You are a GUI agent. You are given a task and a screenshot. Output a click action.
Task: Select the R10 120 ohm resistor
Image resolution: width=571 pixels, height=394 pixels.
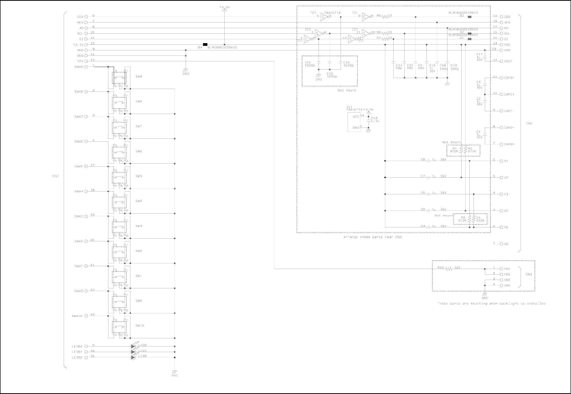coord(449,269)
